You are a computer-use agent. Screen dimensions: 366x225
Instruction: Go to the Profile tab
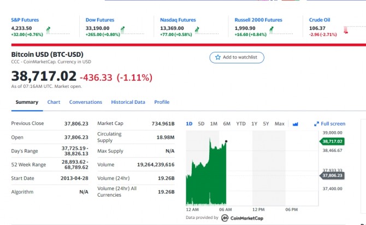tap(162, 102)
